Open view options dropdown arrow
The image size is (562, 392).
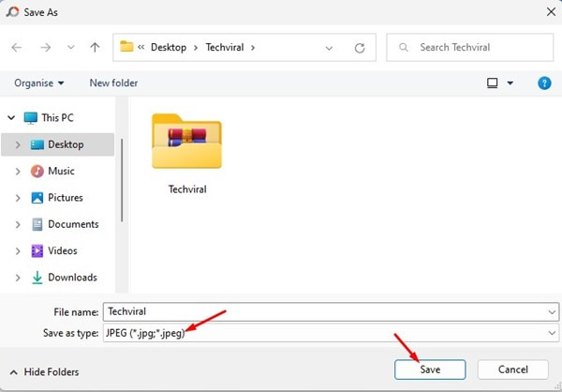click(510, 83)
